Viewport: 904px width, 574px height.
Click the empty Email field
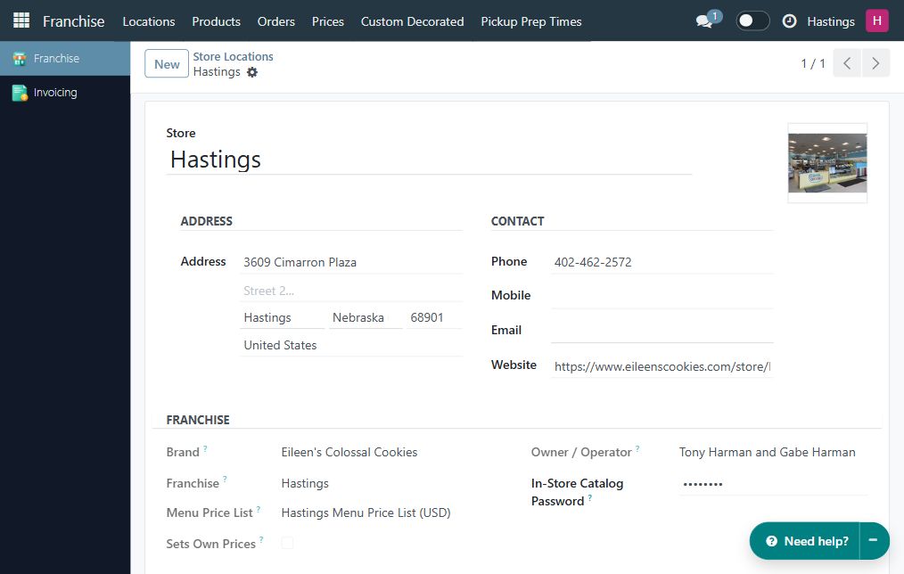pyautogui.click(x=662, y=332)
